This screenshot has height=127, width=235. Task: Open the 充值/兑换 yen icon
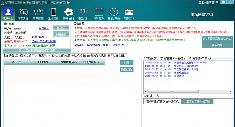[114, 14]
